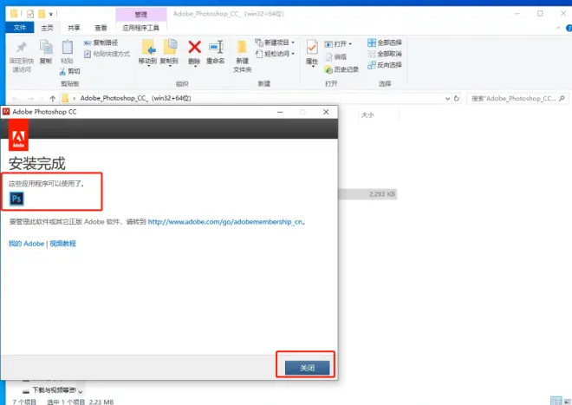This screenshot has height=405, width=572.
Task: Click the up-arrow navigation button
Action: [53, 98]
